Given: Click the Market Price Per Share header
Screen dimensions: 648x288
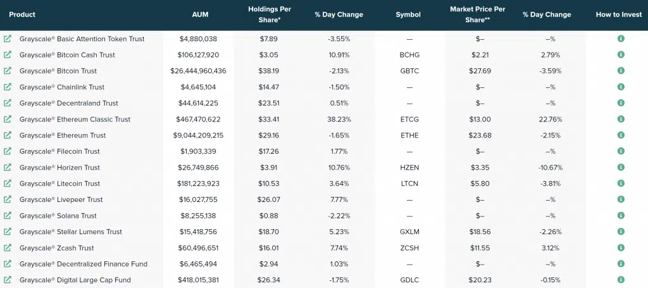Looking at the screenshot, I should coord(479,15).
